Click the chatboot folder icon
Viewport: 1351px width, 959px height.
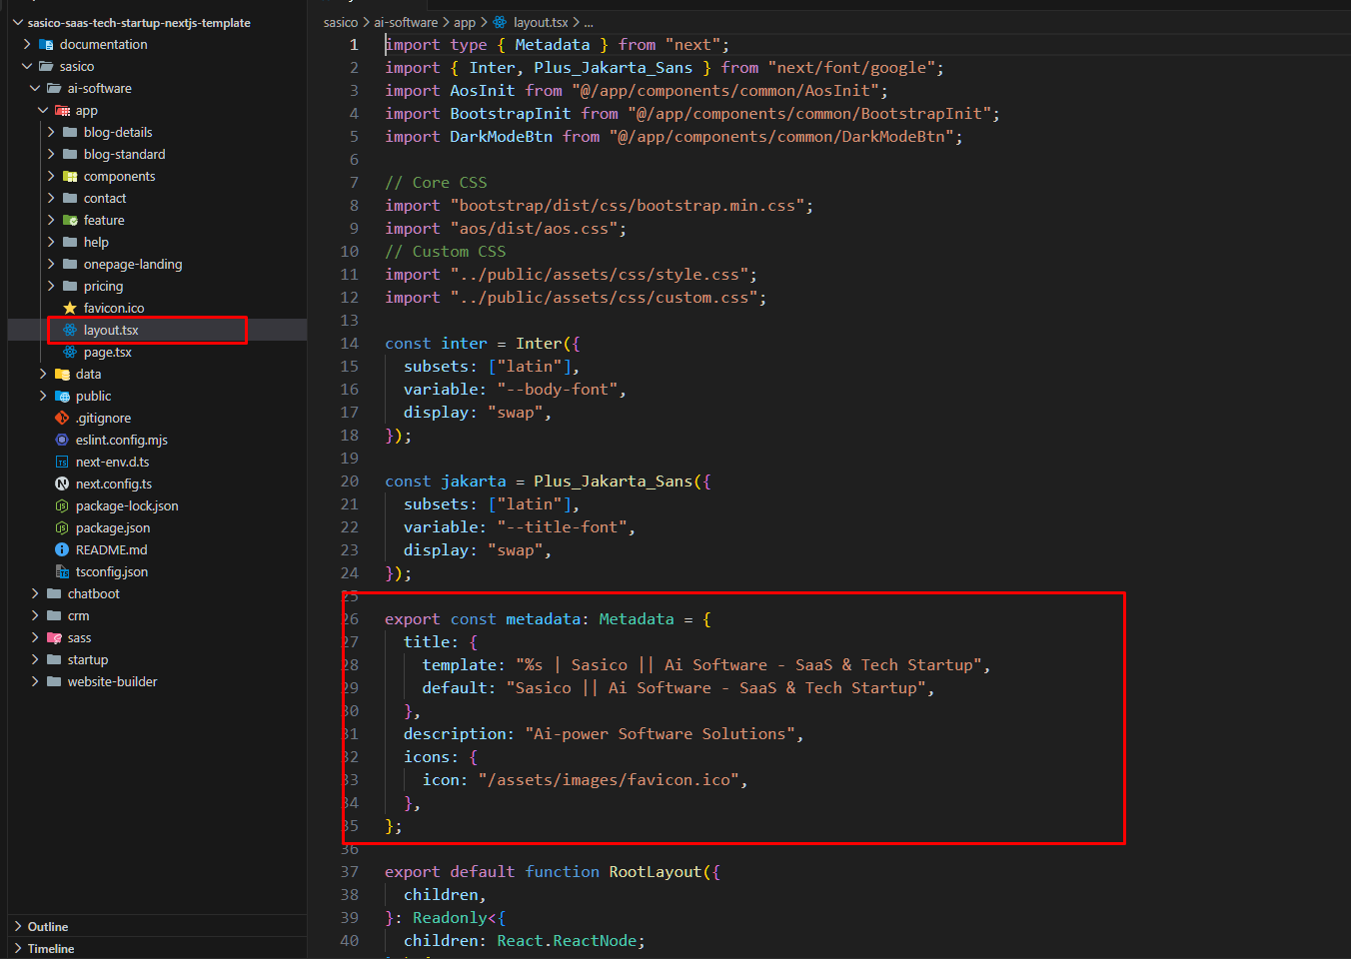pos(54,593)
